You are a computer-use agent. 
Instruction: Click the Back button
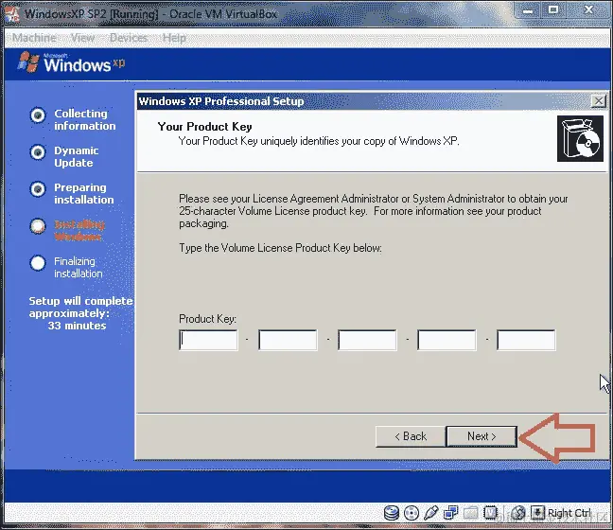pyautogui.click(x=411, y=436)
